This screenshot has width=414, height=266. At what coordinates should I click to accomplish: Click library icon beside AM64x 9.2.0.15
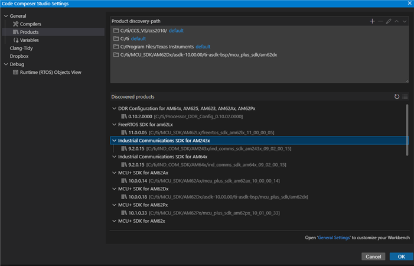click(x=124, y=165)
